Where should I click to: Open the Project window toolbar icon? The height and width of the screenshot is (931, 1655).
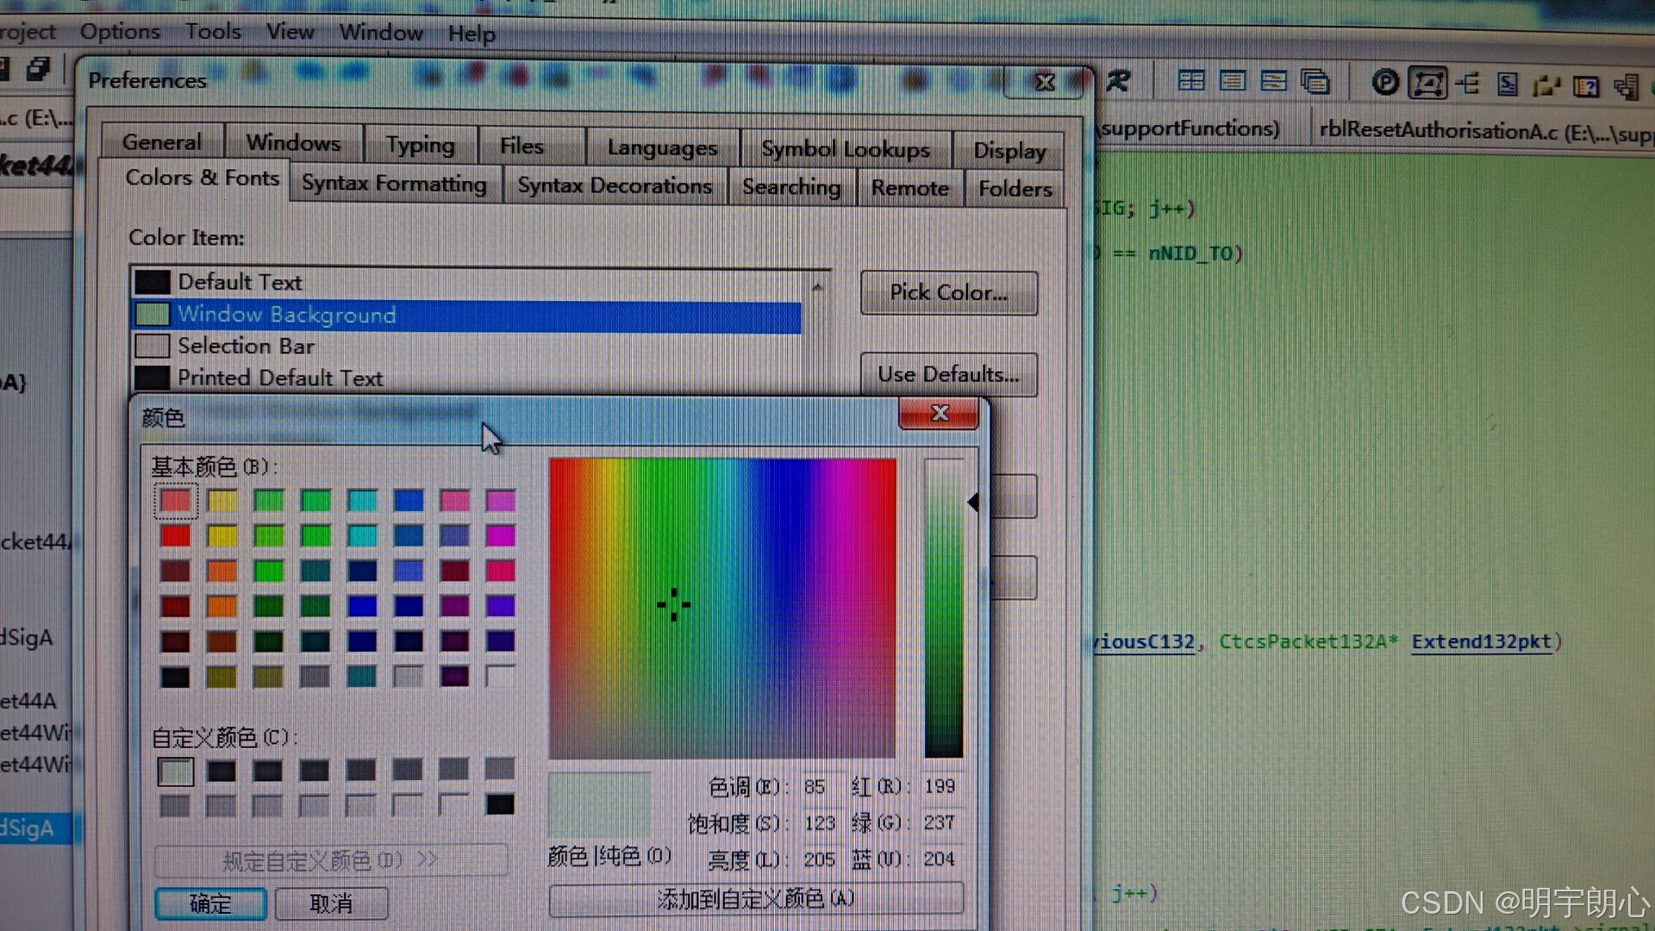[x=1385, y=83]
